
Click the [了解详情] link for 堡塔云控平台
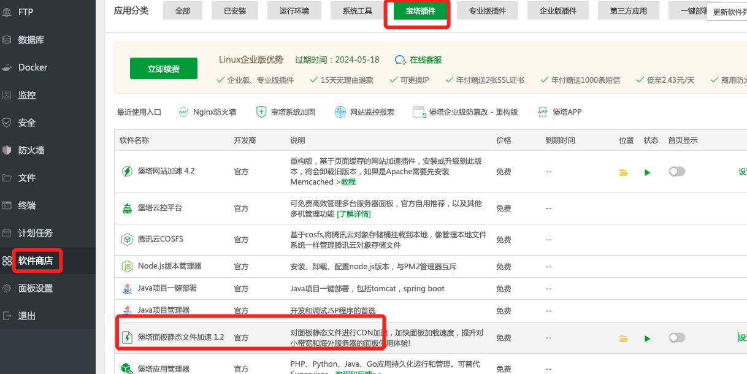coord(354,214)
